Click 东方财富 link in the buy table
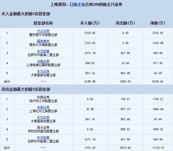 pyautogui.click(x=43, y=51)
